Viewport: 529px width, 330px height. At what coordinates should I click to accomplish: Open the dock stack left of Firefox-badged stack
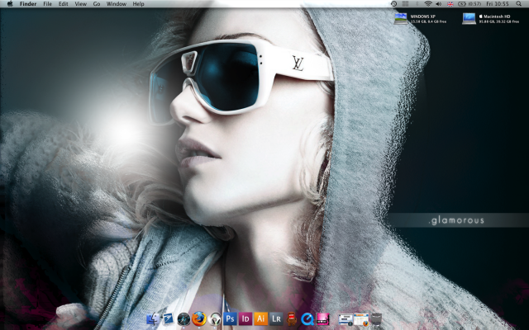tap(346, 319)
